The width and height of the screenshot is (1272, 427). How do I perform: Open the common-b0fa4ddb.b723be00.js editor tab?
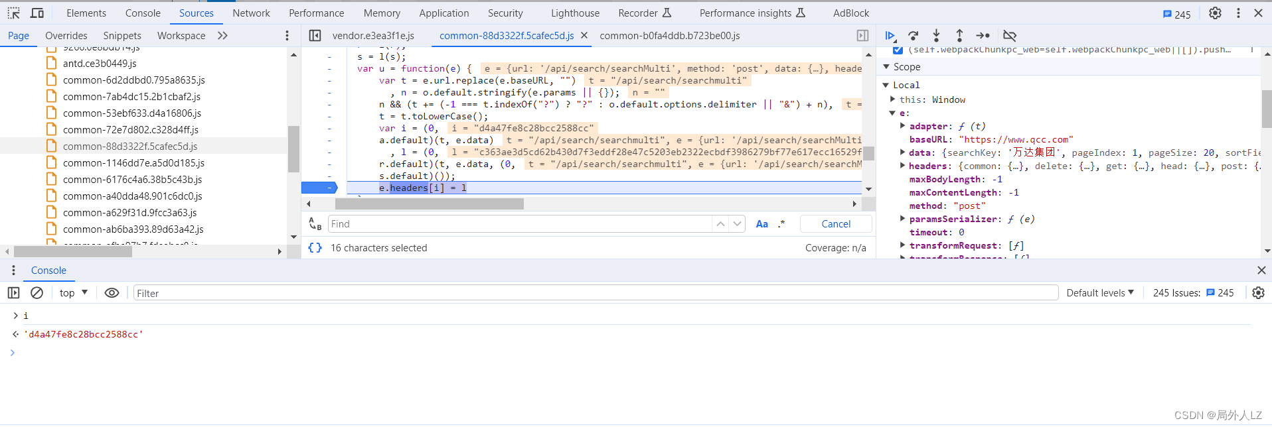click(670, 36)
